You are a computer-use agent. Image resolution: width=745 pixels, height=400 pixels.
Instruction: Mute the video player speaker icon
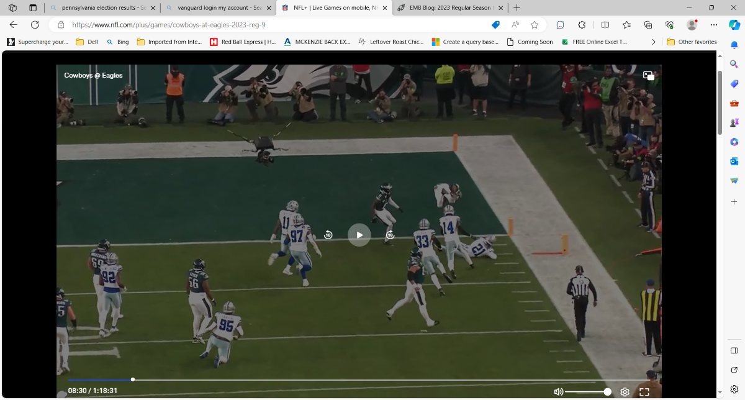[558, 392]
